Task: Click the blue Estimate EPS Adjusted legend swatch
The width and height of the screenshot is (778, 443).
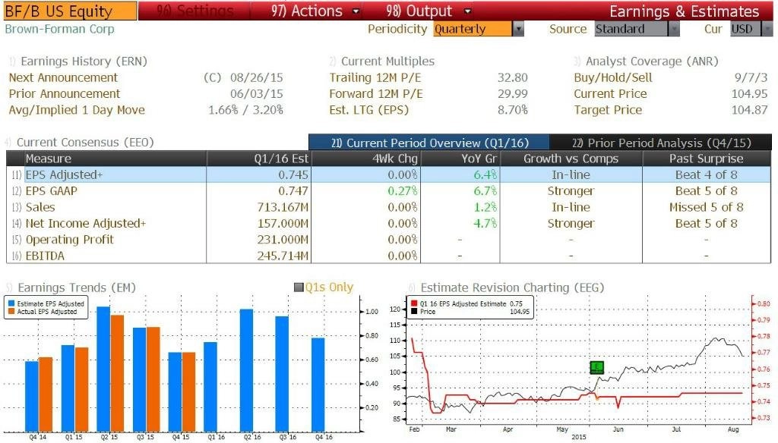Action: (x=11, y=303)
